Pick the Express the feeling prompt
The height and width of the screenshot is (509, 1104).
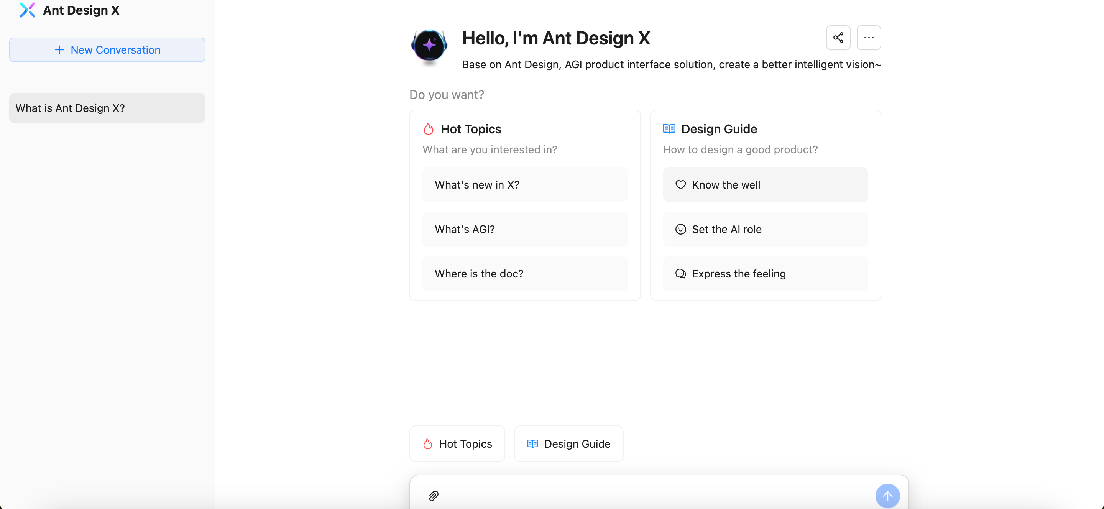click(x=765, y=274)
